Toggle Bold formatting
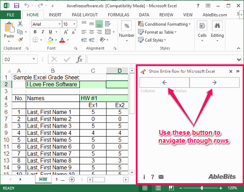244x192 pixels. 35,32
